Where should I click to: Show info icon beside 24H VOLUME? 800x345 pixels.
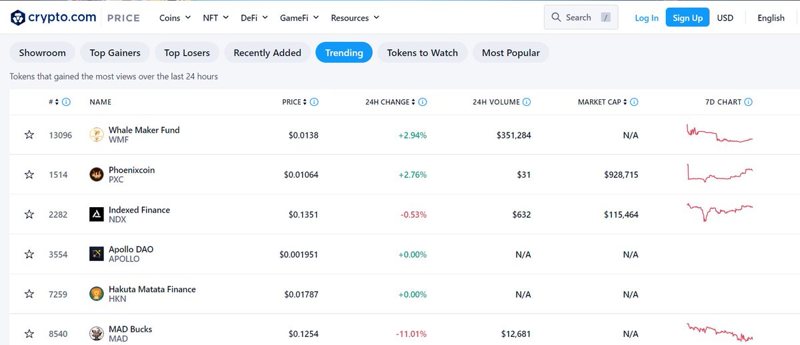click(x=527, y=102)
